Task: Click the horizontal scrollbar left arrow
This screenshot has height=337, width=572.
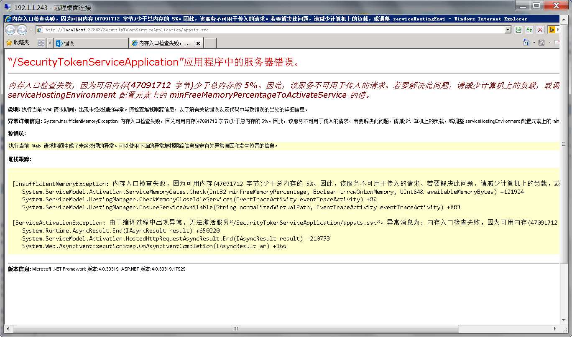Action: coord(8,329)
